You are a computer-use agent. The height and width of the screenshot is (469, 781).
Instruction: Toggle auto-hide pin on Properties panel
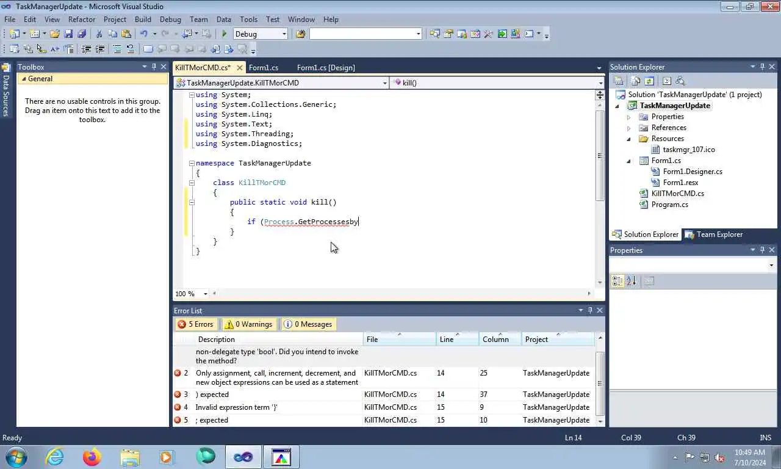(762, 250)
